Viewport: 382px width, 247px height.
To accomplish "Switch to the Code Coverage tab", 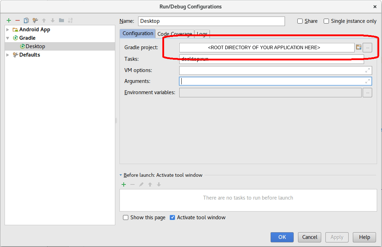I will coord(174,33).
